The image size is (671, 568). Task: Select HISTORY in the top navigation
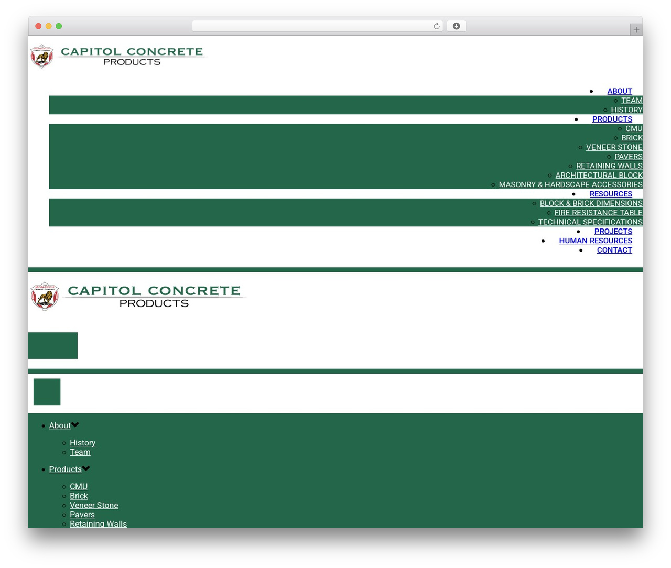click(x=626, y=110)
